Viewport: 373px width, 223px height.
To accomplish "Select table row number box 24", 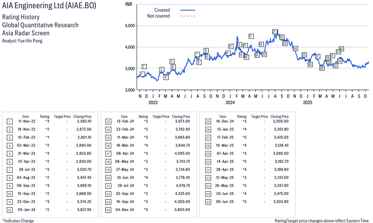I will pyautogui.click(x=109, y=210).
